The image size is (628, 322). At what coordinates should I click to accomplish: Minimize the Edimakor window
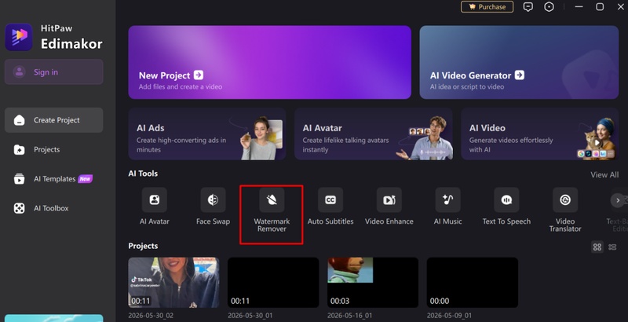(579, 7)
